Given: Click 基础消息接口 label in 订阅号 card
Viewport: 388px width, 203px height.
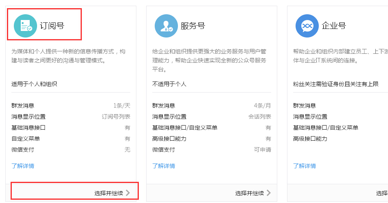Looking at the screenshot, I should point(28,128).
